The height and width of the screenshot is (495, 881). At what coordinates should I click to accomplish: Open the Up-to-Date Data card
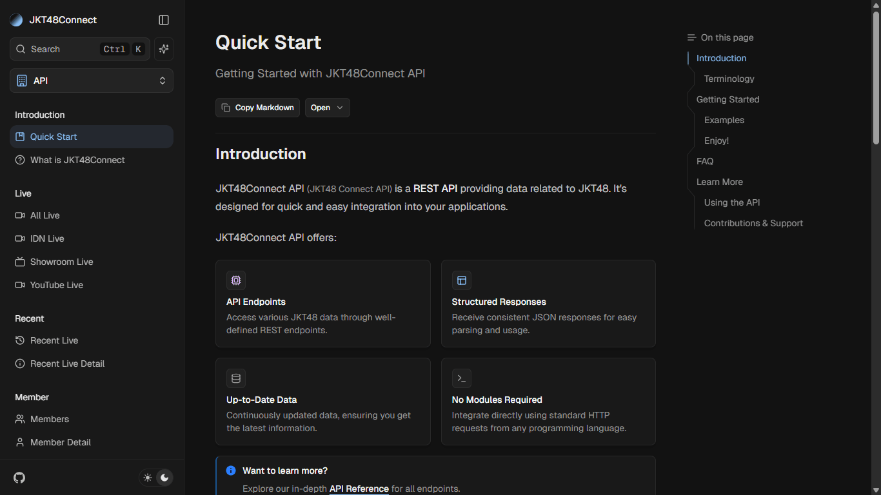[x=323, y=402]
